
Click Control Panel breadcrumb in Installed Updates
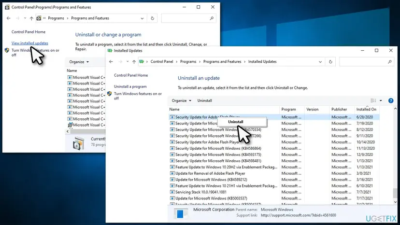click(162, 61)
